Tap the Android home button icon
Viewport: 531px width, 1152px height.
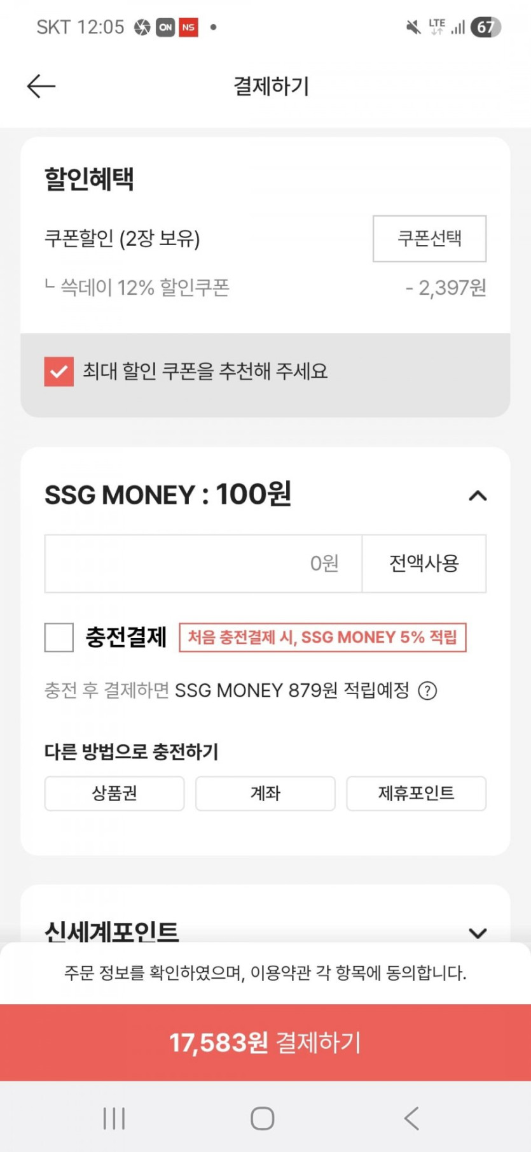[262, 1118]
